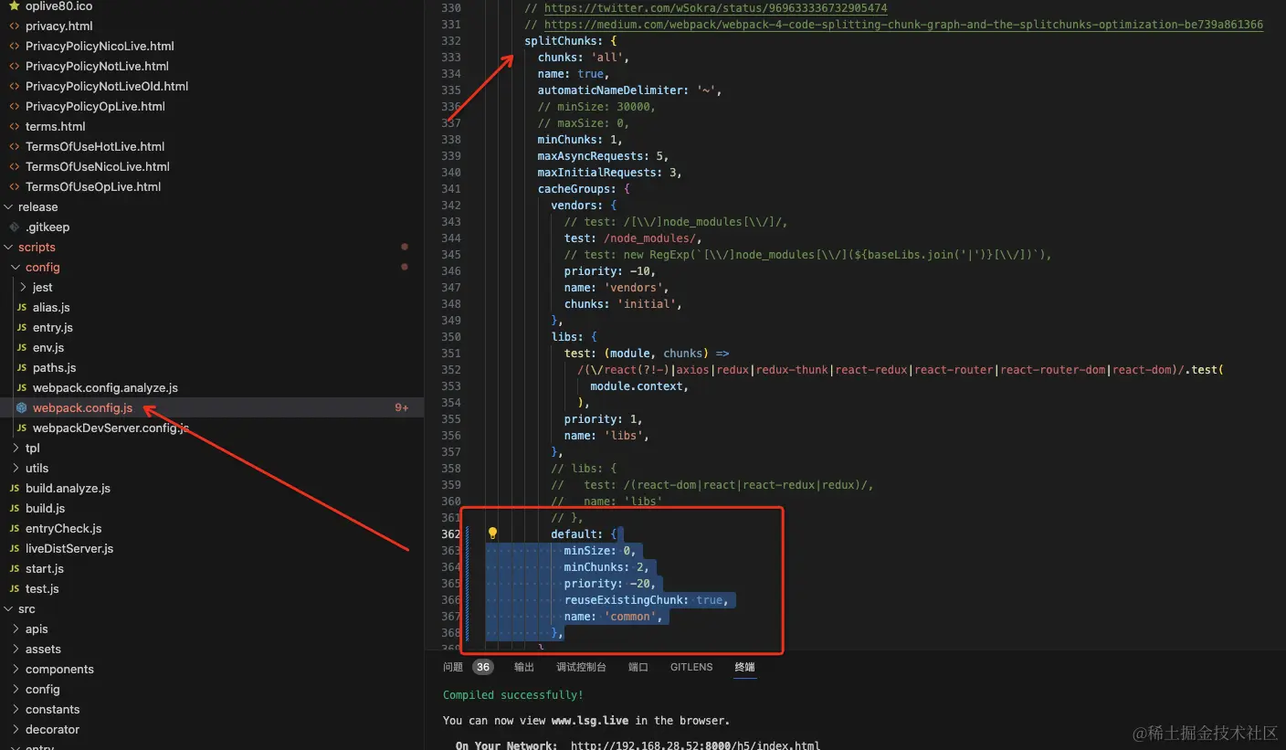
Task: Click 'Compiled successfully!' in the terminal
Action: 513,695
